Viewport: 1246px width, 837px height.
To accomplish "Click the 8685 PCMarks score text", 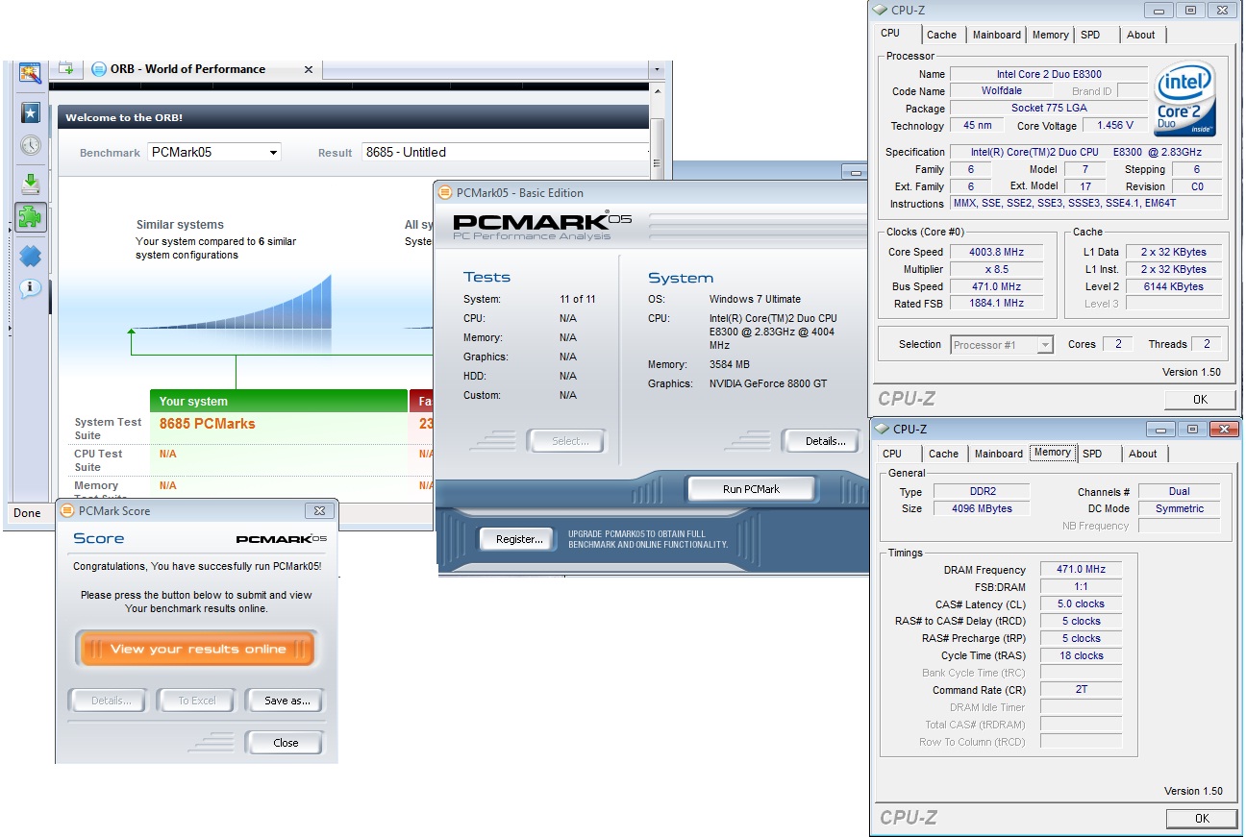I will click(208, 424).
